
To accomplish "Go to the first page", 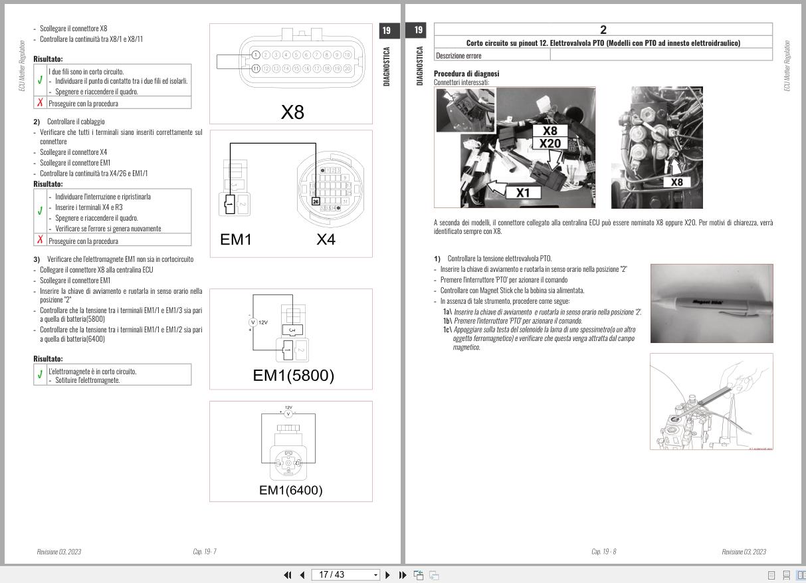I will pos(288,575).
